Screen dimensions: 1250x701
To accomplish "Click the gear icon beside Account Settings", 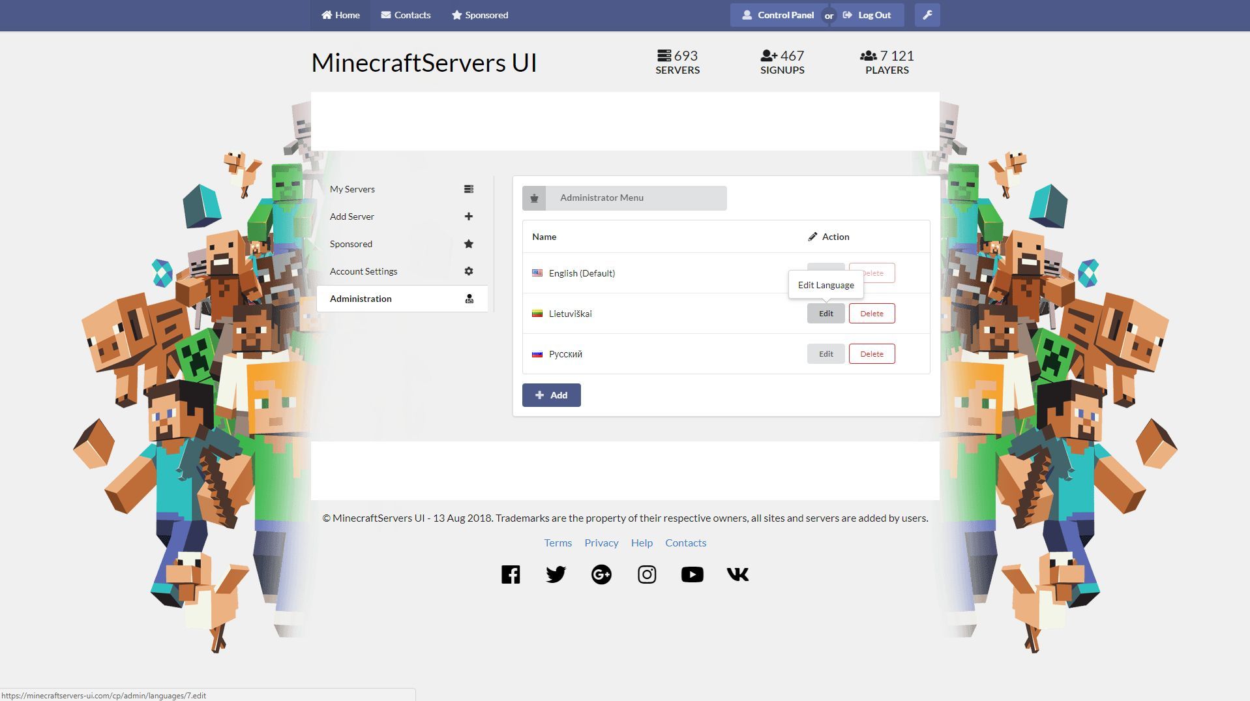I will (469, 271).
